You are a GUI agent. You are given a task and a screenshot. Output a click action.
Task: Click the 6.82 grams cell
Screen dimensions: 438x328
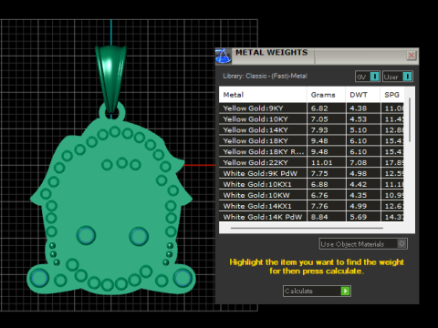tap(327, 108)
